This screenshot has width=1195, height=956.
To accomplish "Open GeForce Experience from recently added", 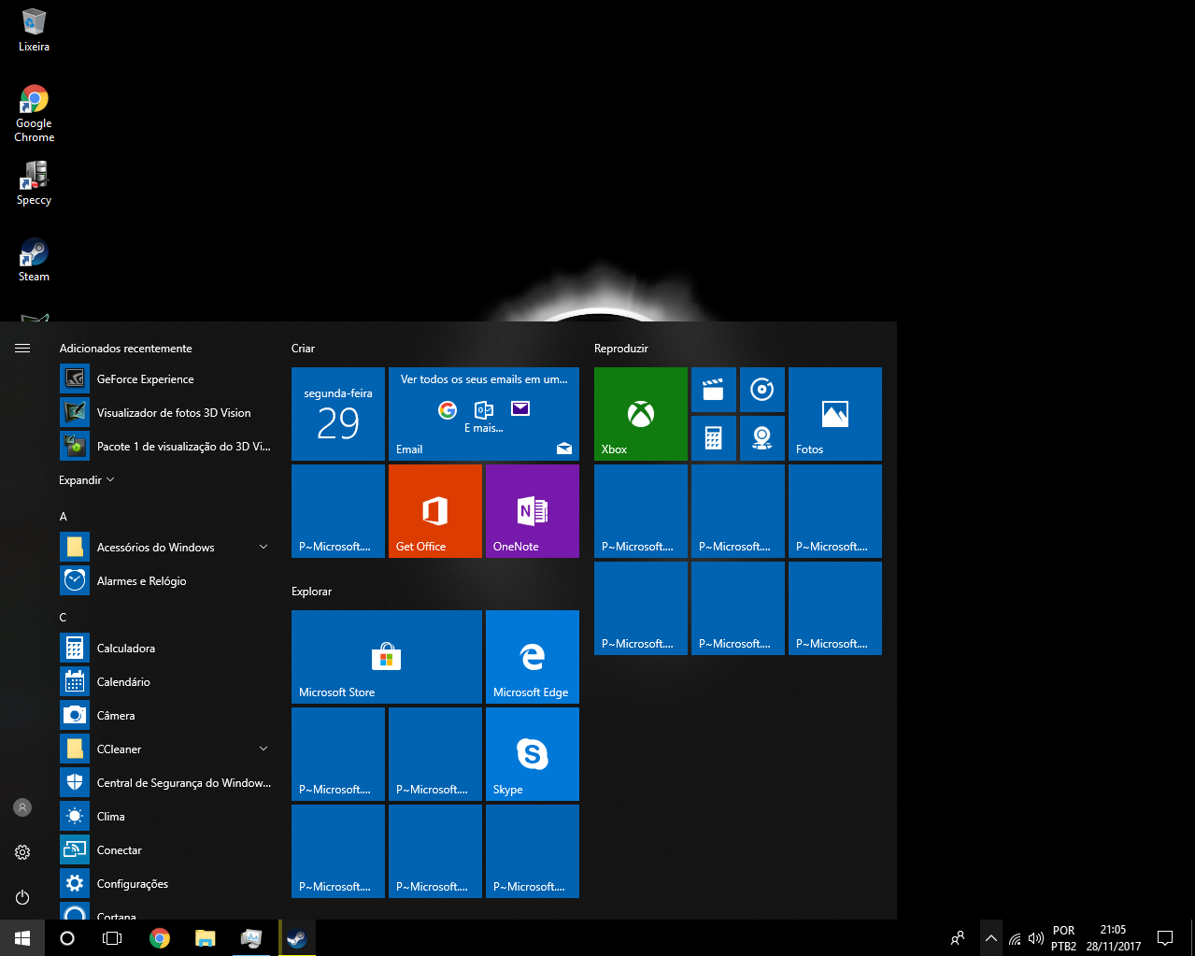I will 165,379.
